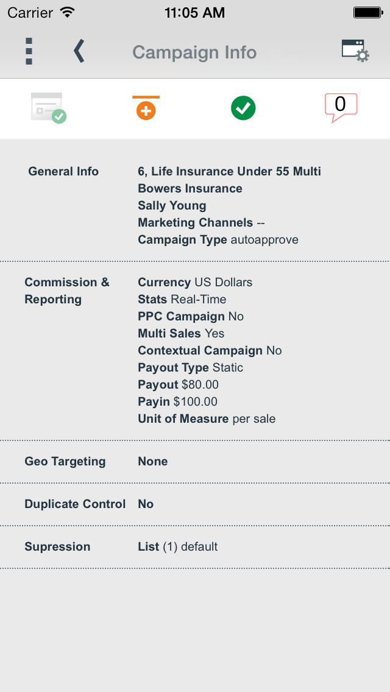
Task: Tap the Payout $80.00 line
Action: pos(178,385)
